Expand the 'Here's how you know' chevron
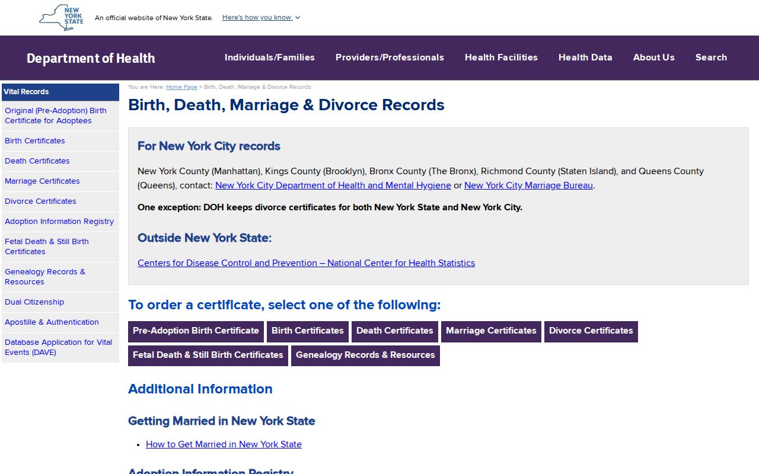 (x=298, y=18)
